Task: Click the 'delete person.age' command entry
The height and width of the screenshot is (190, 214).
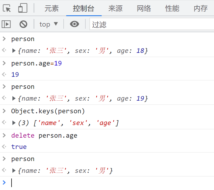Action: point(44,136)
